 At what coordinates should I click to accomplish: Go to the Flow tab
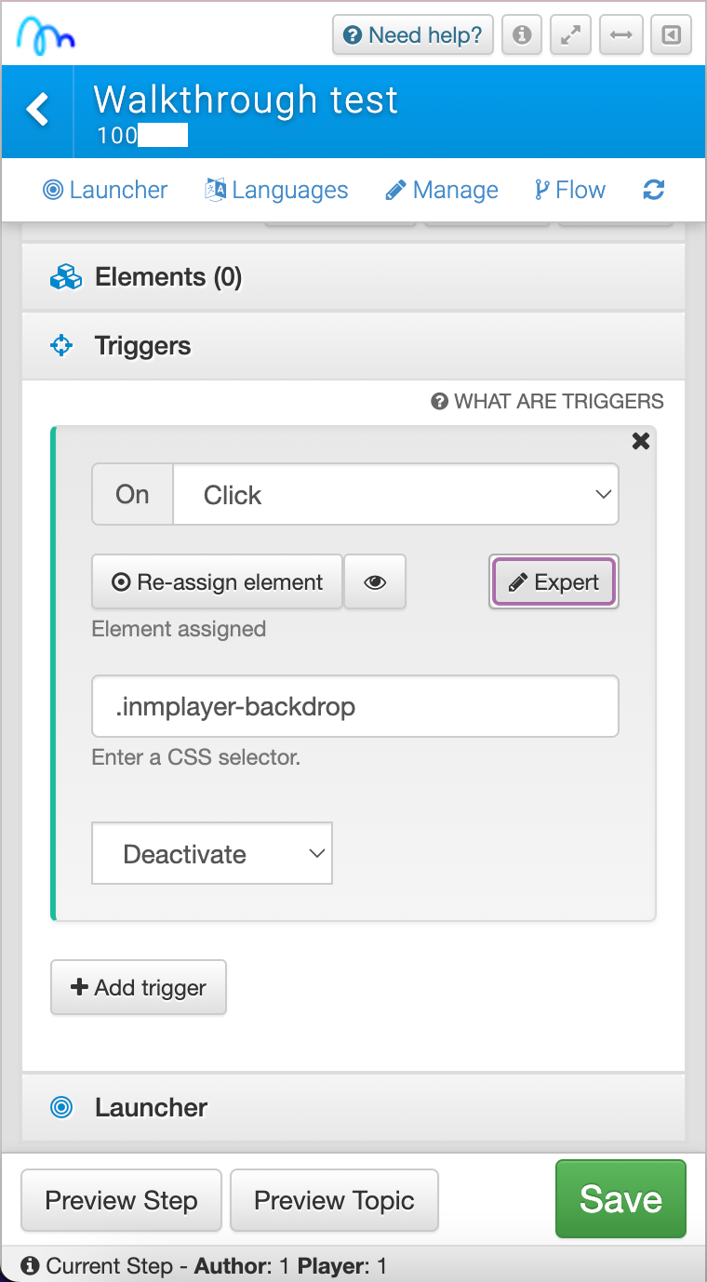[x=569, y=191]
